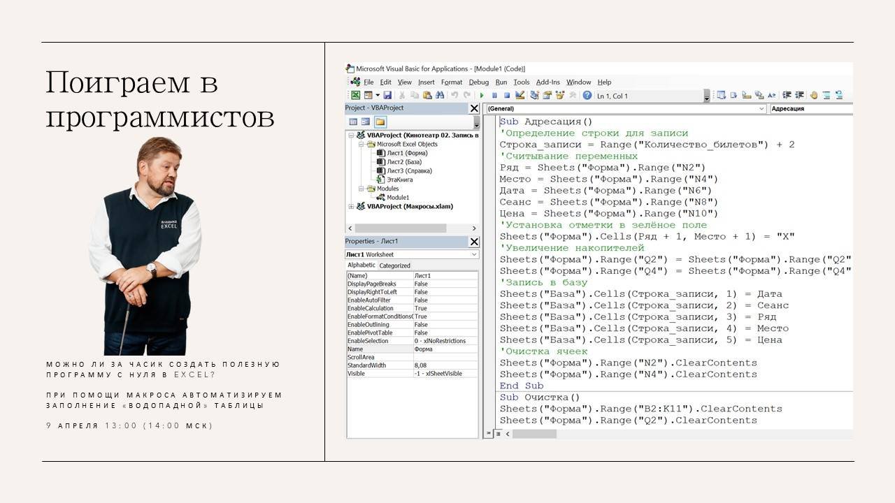Open Help via blue question mark icon
Image resolution: width=895 pixels, height=503 pixels.
click(587, 96)
